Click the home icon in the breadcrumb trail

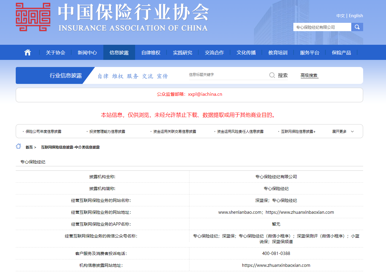pos(18,146)
